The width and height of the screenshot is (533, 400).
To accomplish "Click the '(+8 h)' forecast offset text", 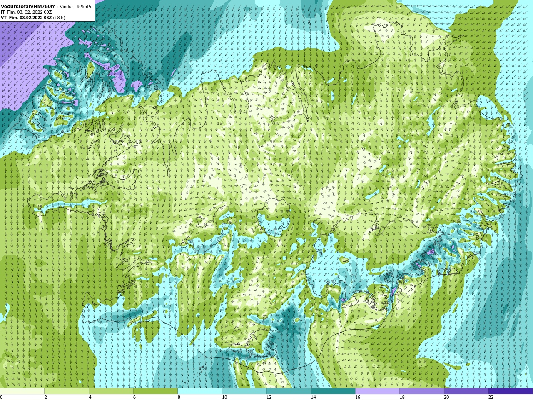I will coord(59,17).
